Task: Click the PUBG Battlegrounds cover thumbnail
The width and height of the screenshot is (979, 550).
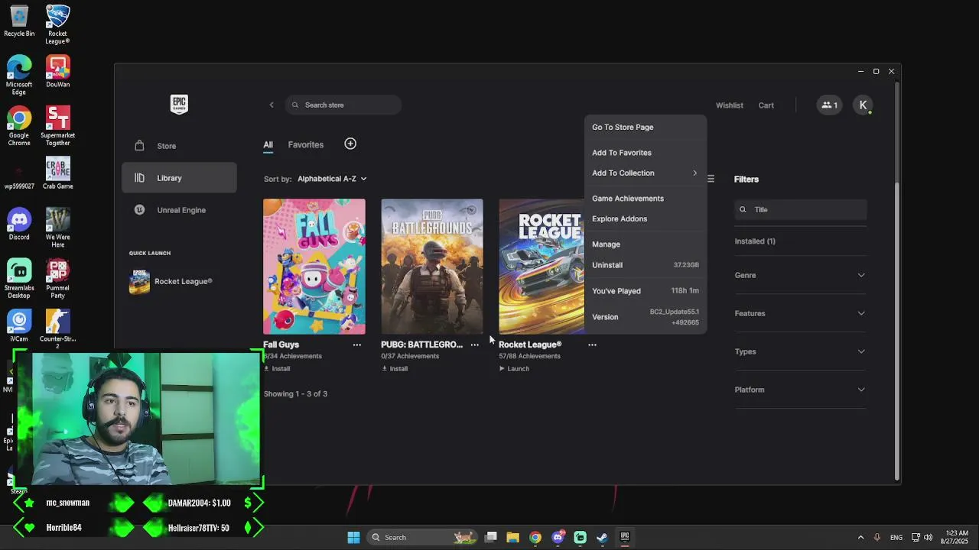Action: pyautogui.click(x=432, y=267)
